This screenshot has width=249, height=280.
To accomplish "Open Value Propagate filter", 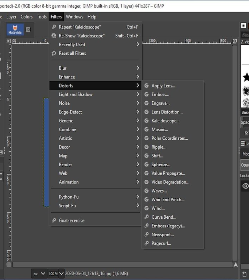I will (x=173, y=173).
